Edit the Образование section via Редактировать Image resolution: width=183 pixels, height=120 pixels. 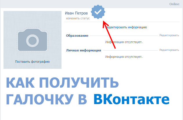click(x=169, y=35)
